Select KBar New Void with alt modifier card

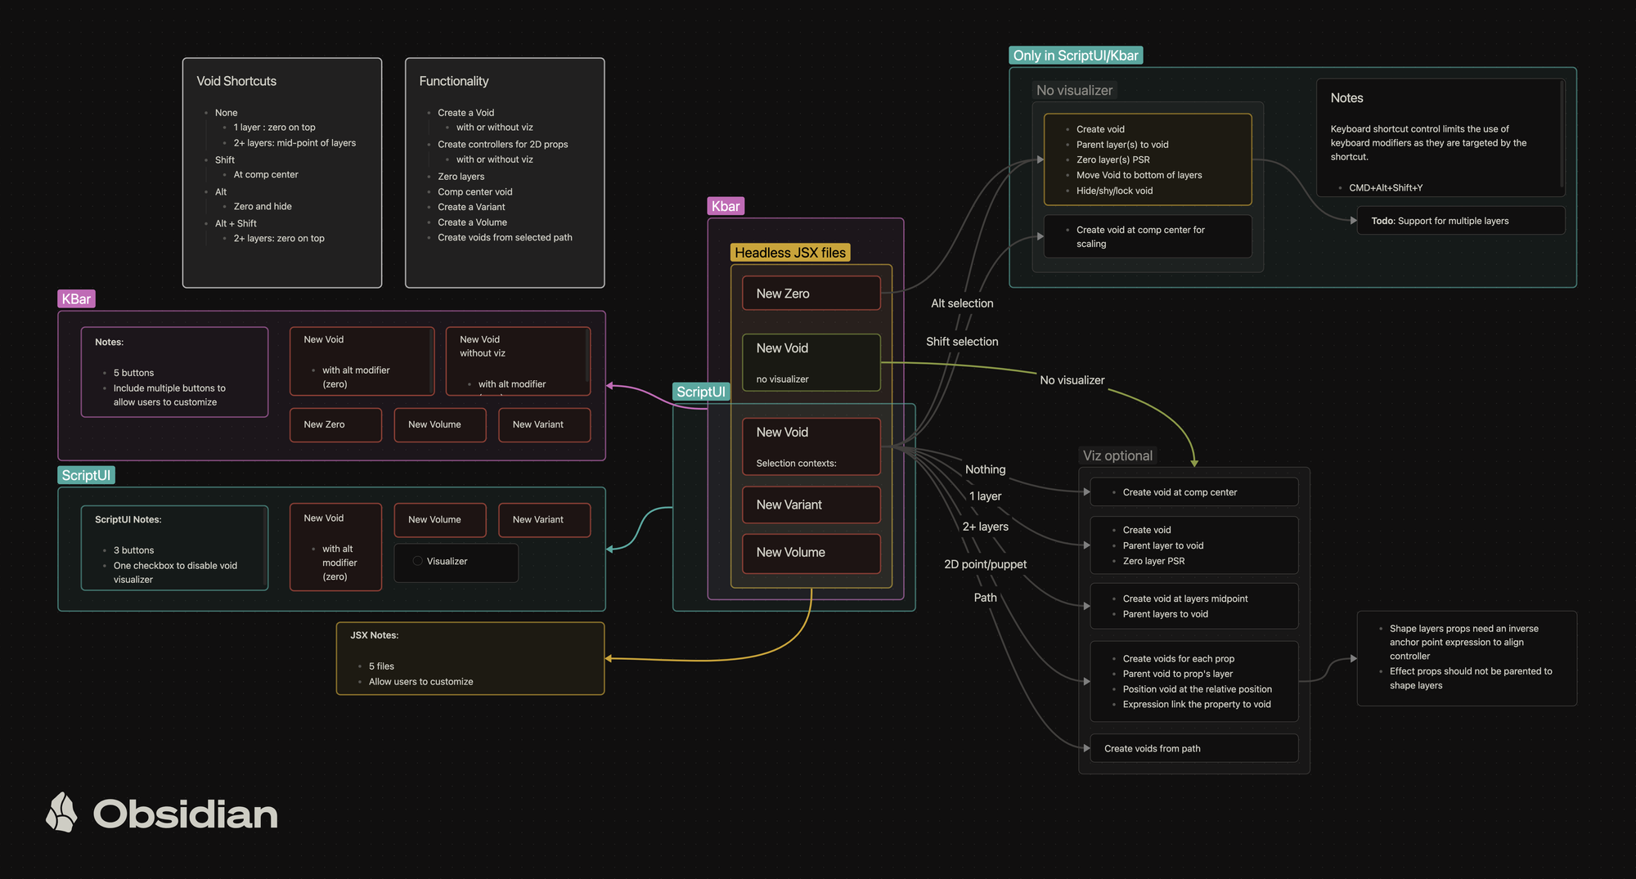click(362, 361)
